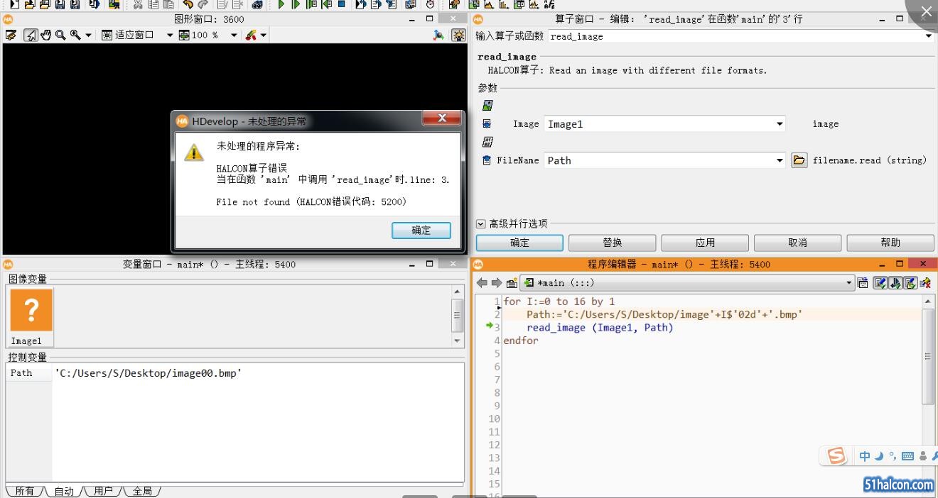Screen dimensions: 938x498
Task: Click the 帮助 help button
Action: click(x=890, y=243)
